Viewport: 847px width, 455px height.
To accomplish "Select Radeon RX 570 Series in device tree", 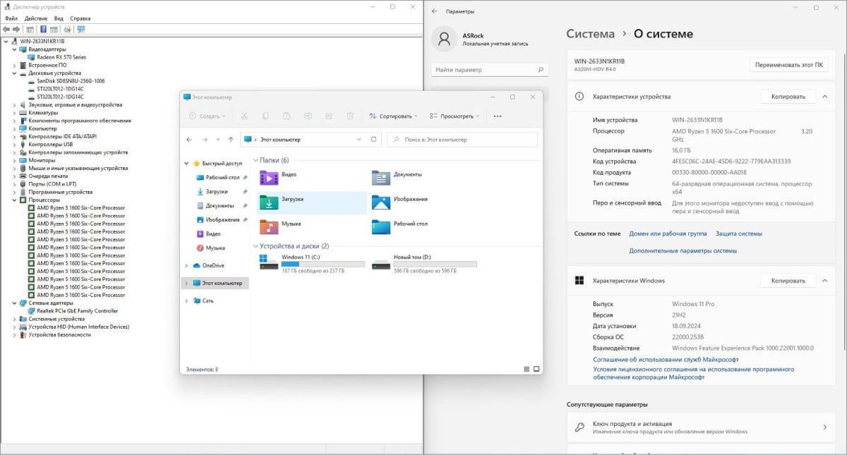I will coord(61,57).
